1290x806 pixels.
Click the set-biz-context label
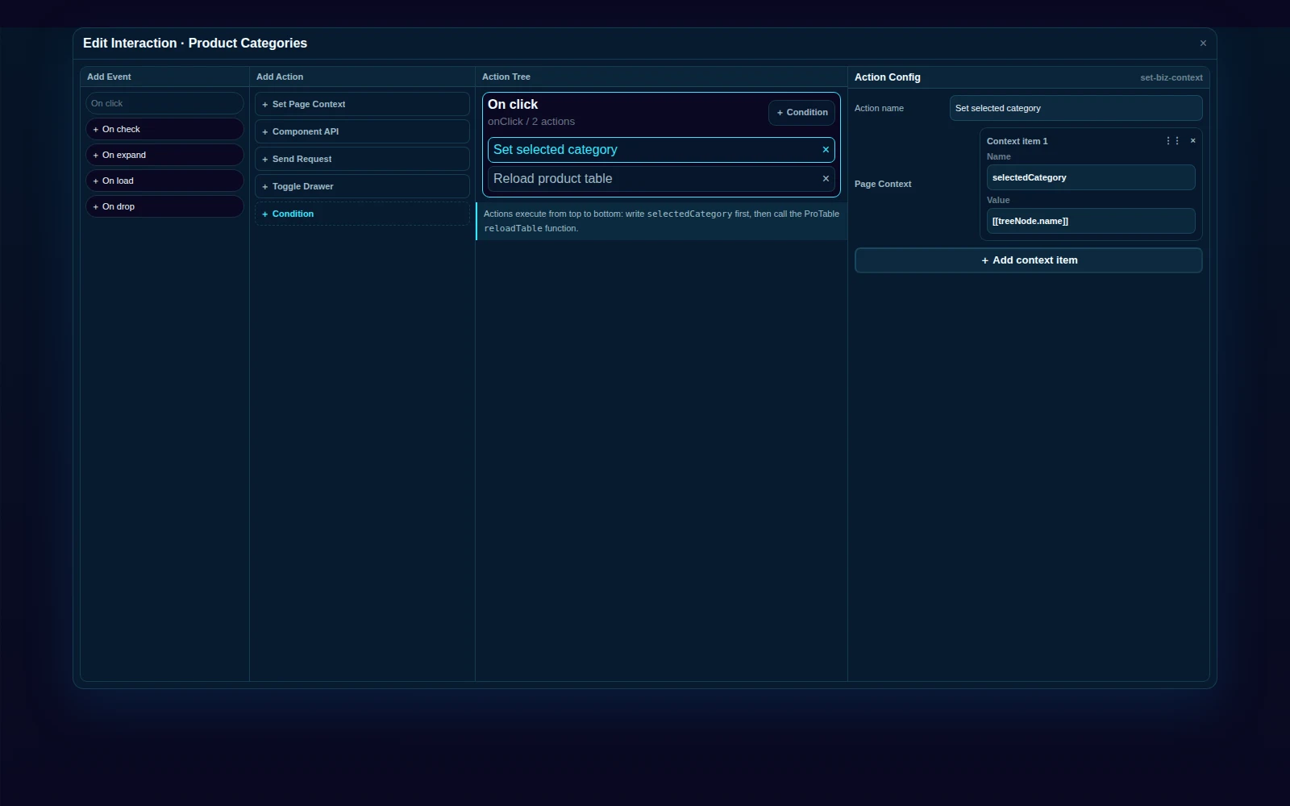[1171, 77]
